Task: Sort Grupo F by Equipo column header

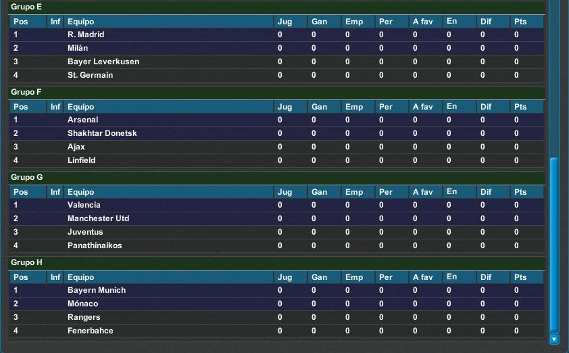Action: [x=81, y=107]
